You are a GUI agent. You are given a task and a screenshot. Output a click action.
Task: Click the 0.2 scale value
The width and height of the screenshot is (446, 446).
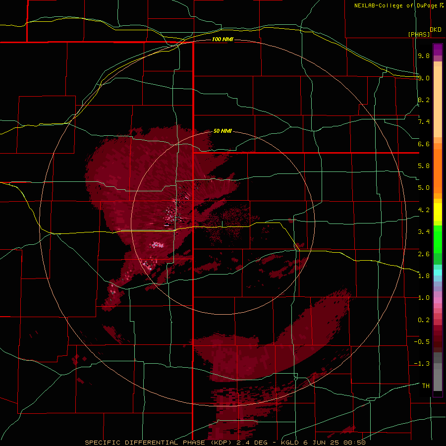424,320
